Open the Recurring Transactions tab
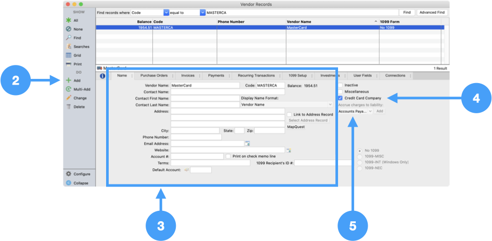 pos(255,75)
